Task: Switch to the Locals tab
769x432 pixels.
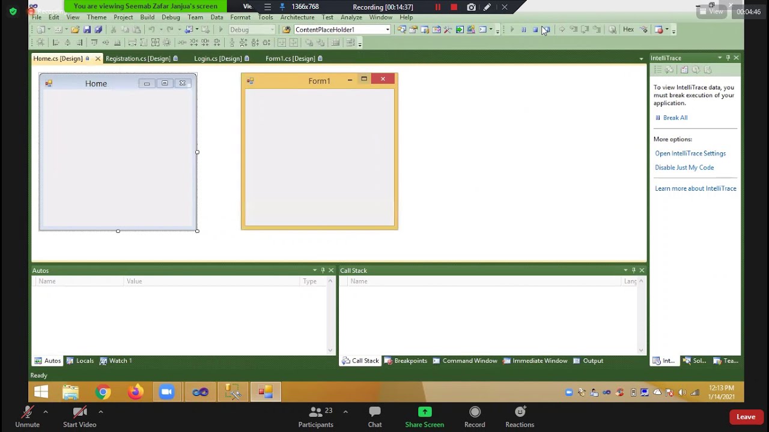Action: (80, 361)
